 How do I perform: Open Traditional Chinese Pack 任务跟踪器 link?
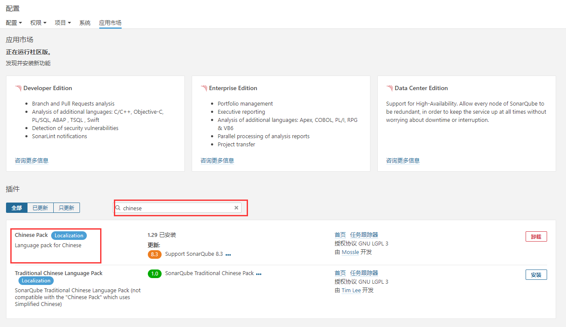point(364,273)
